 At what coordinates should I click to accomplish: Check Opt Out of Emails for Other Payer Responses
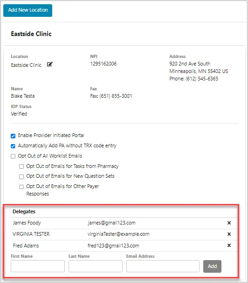(21, 187)
